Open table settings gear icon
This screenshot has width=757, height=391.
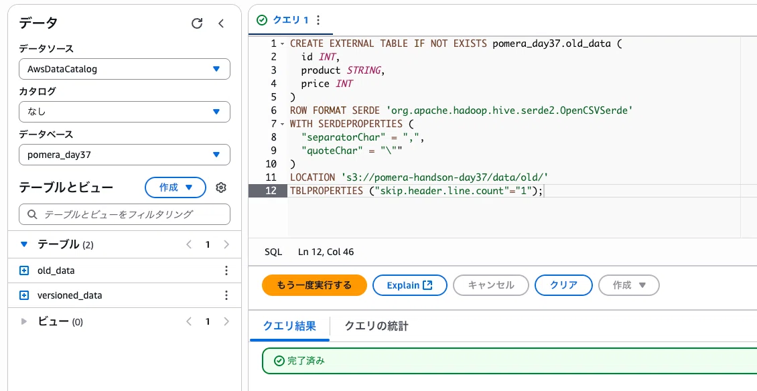(x=221, y=187)
